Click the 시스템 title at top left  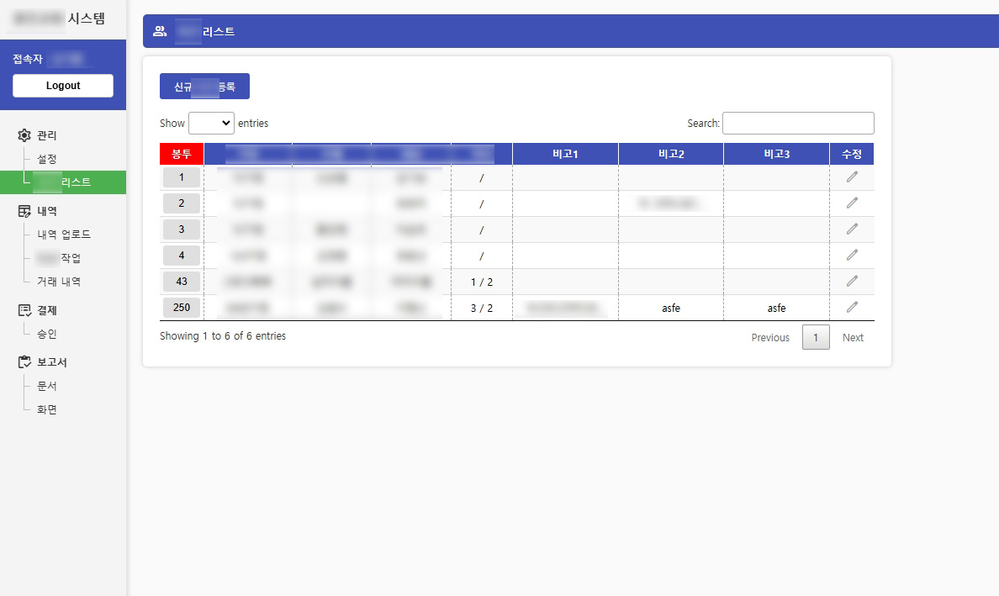tap(87, 18)
